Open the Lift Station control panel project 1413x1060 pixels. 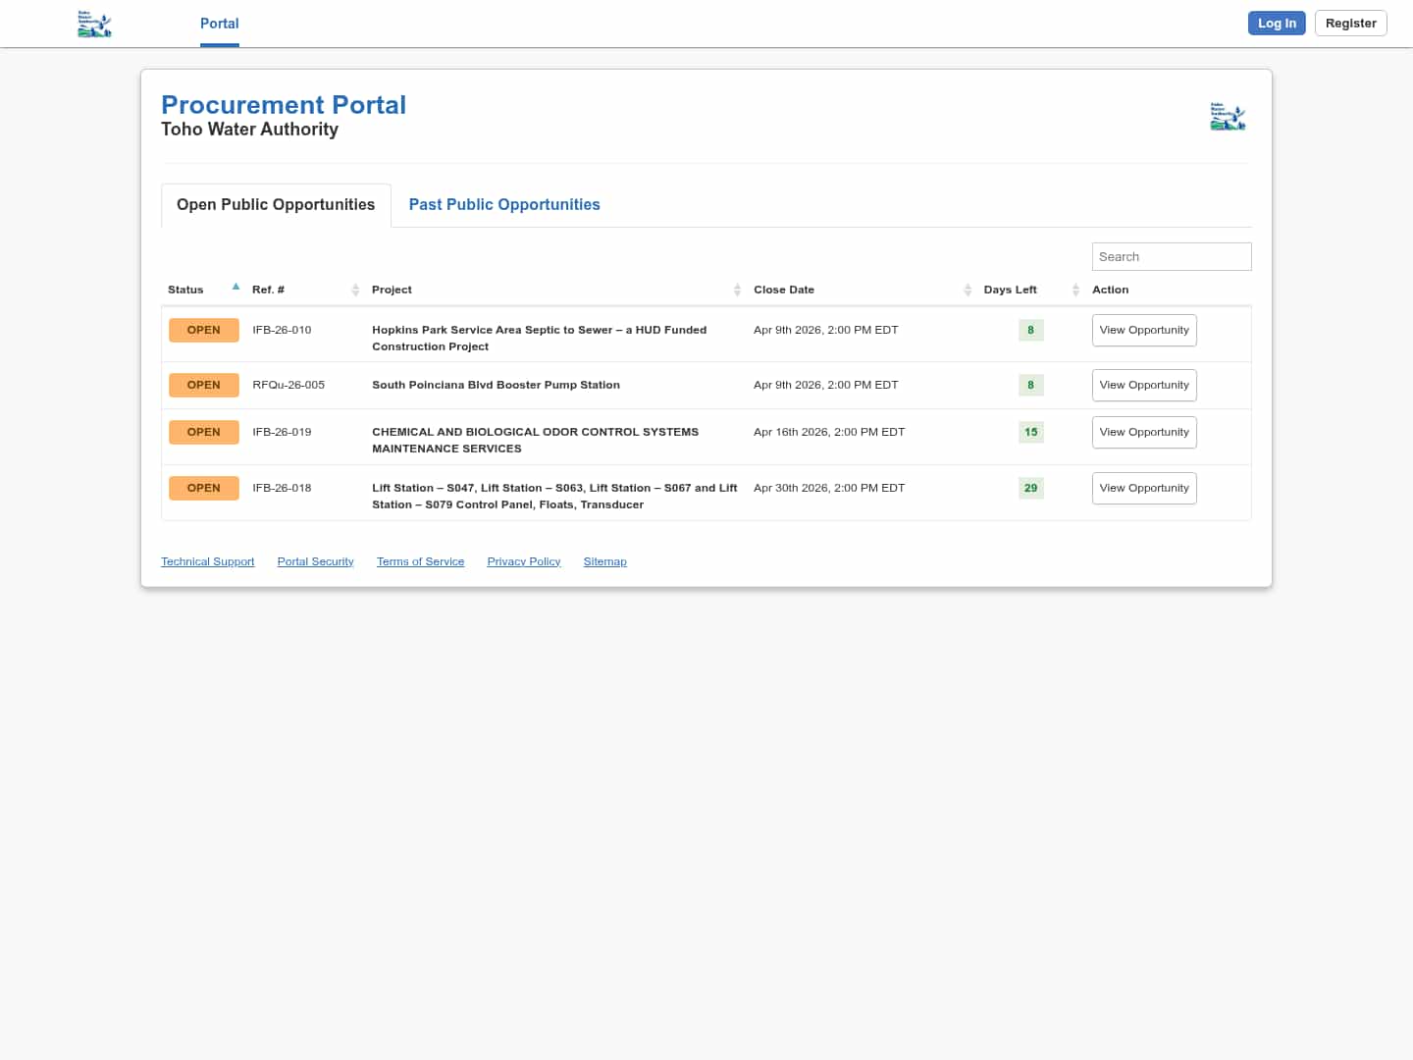553,496
